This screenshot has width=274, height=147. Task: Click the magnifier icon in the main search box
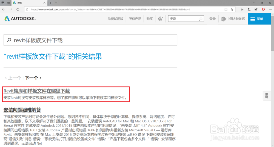9,40
